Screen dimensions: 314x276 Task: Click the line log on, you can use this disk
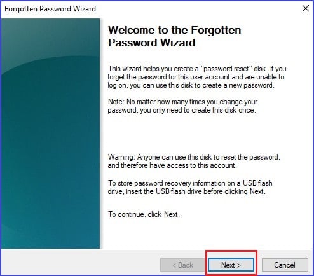[191, 85]
